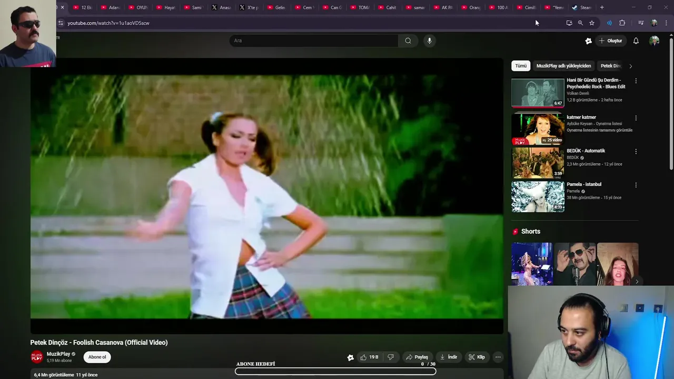Click the Shorts section heading

(530, 232)
